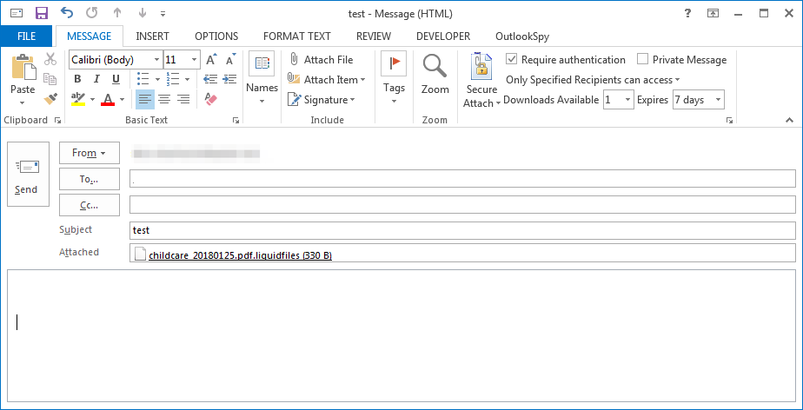Grow the font size
This screenshot has height=410, width=803.
[x=211, y=60]
